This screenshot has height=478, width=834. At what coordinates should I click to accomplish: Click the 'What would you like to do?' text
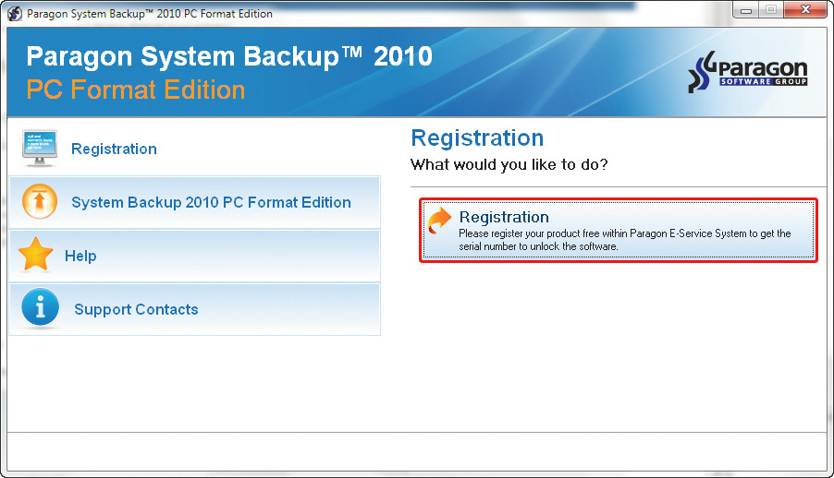(x=509, y=165)
